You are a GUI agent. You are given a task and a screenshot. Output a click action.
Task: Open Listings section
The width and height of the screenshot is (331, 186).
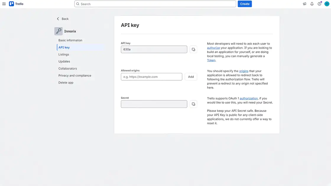(x=64, y=54)
